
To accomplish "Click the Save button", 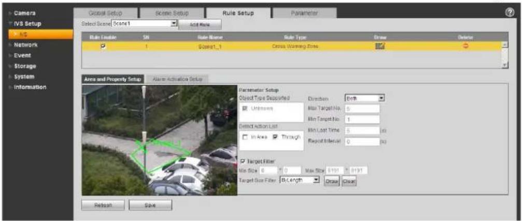I will [150, 205].
